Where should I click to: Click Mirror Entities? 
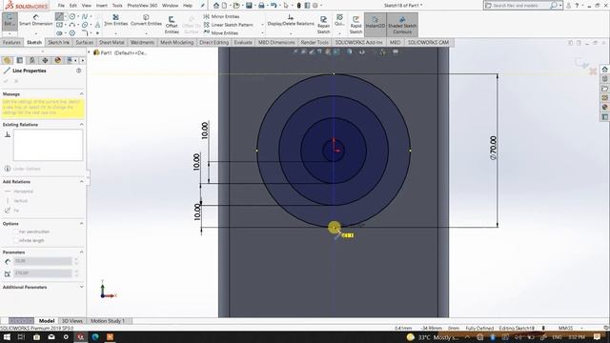click(x=221, y=16)
